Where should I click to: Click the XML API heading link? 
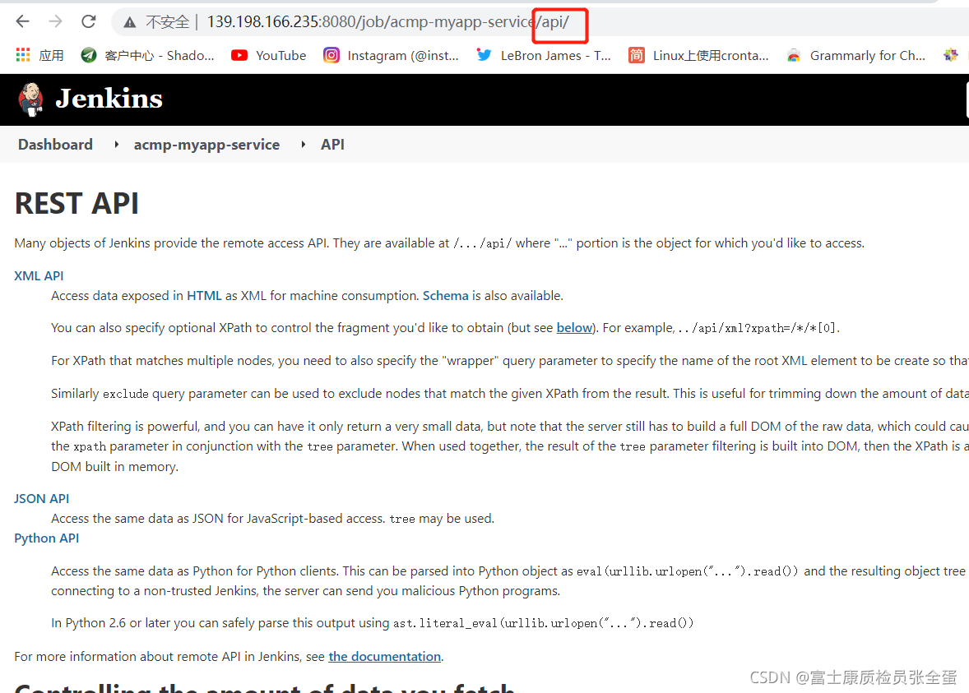(x=39, y=275)
